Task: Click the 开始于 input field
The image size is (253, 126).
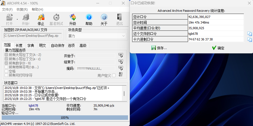Action: (x=96, y=56)
